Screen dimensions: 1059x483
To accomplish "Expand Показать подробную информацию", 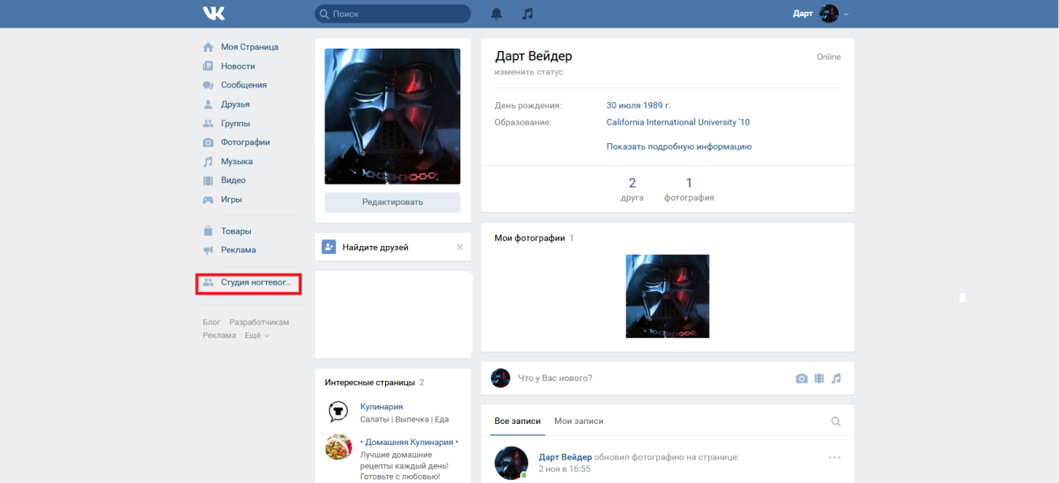I will coord(679,146).
